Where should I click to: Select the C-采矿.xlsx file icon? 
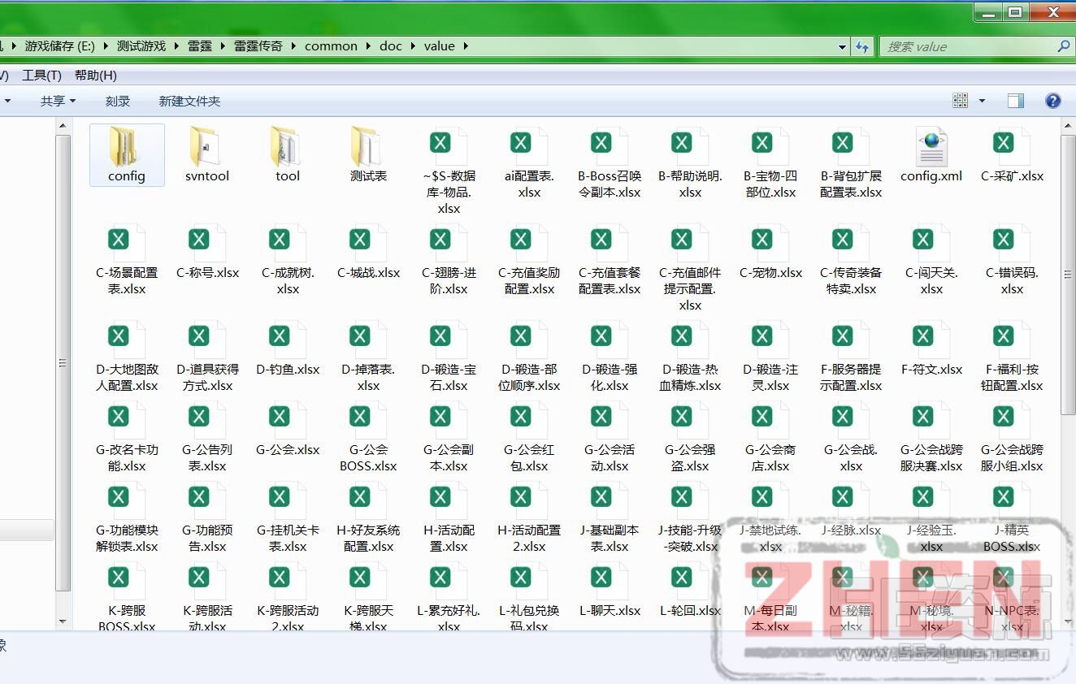click(x=1012, y=147)
